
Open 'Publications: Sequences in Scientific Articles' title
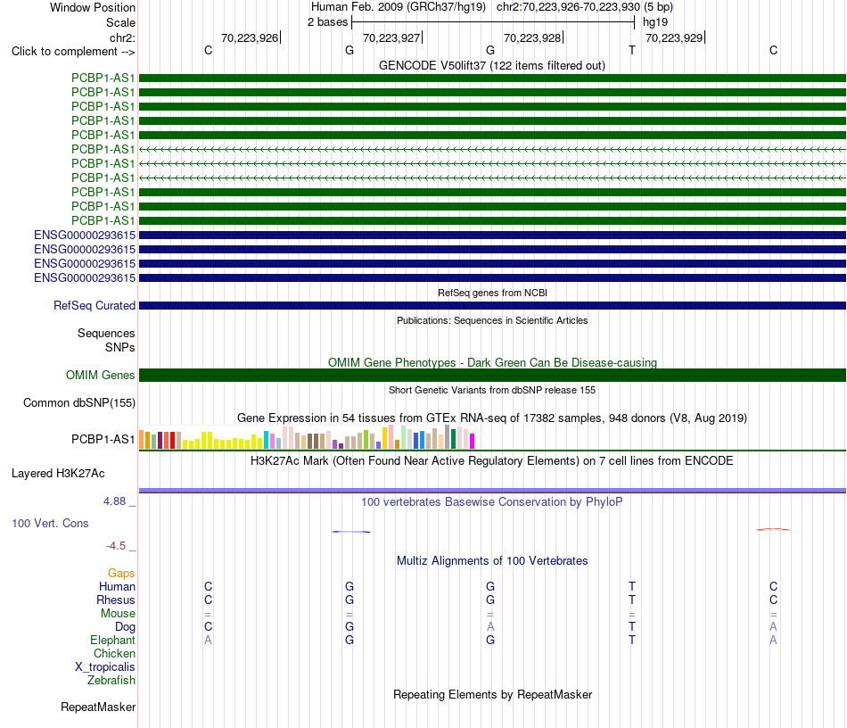tap(492, 320)
